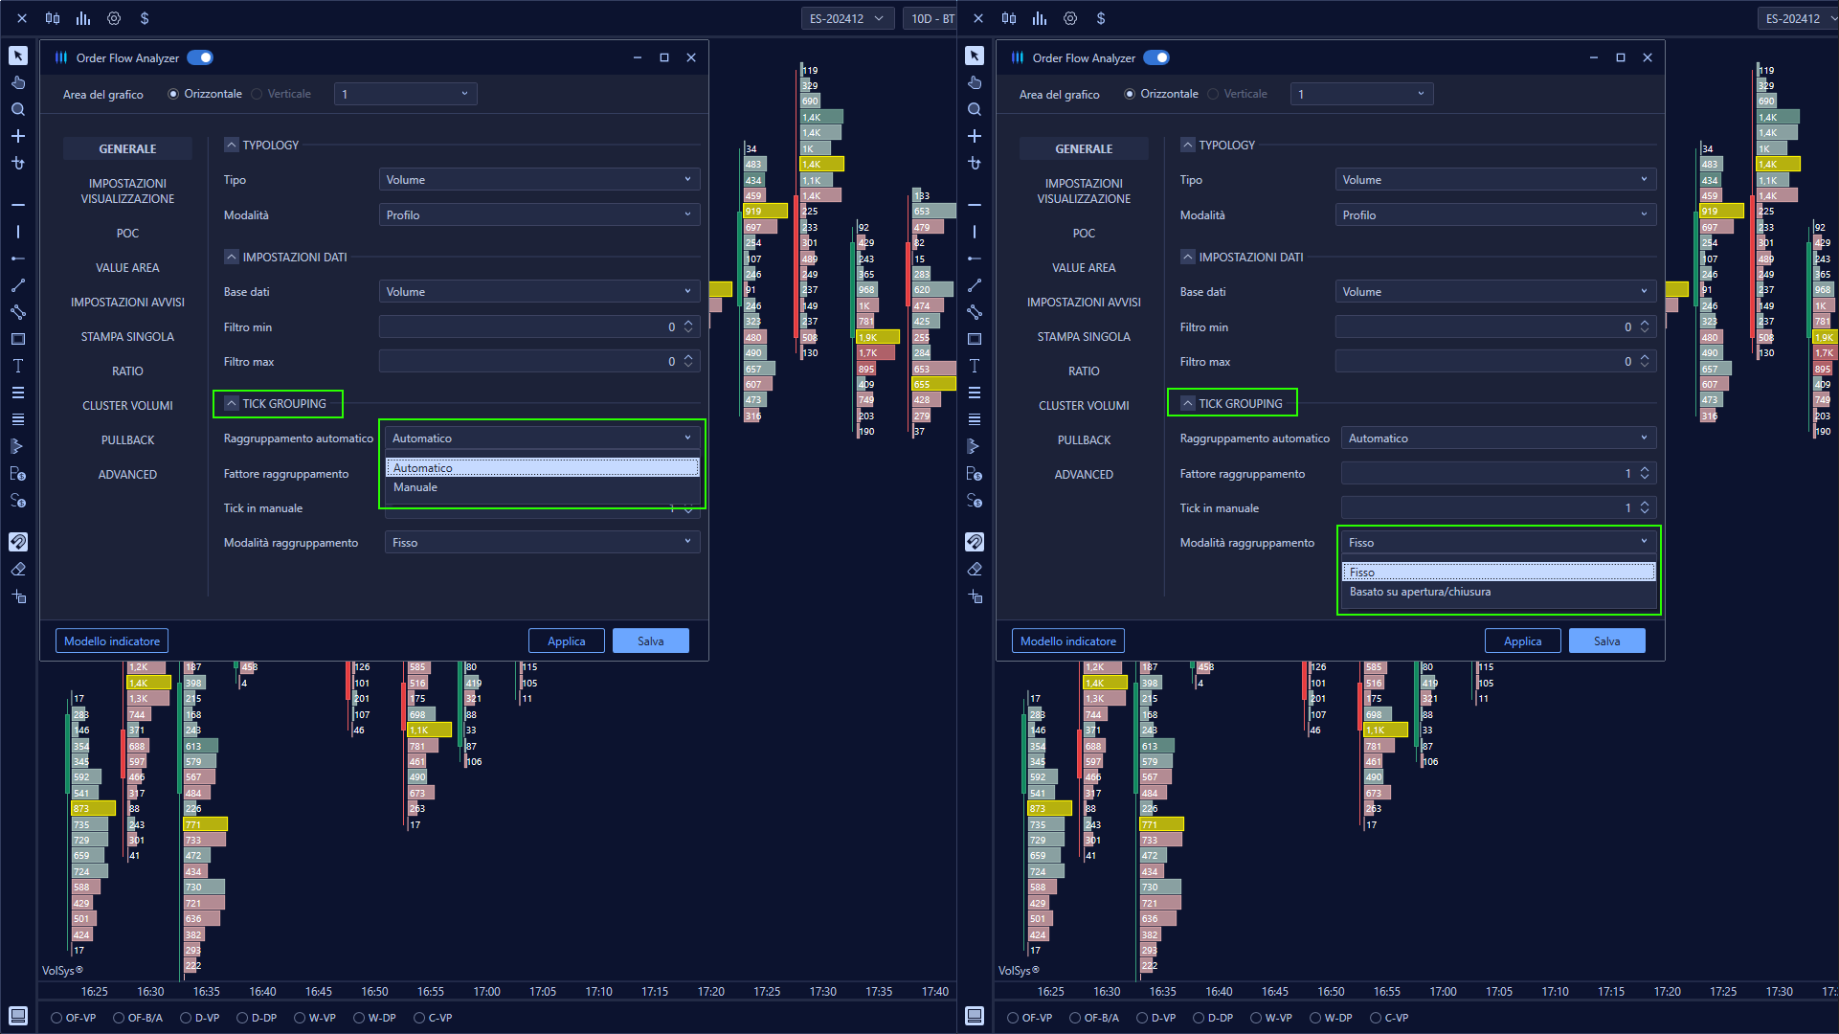Open CLUSTER VOLUMI tab in right dialog
The image size is (1839, 1034).
(1084, 406)
